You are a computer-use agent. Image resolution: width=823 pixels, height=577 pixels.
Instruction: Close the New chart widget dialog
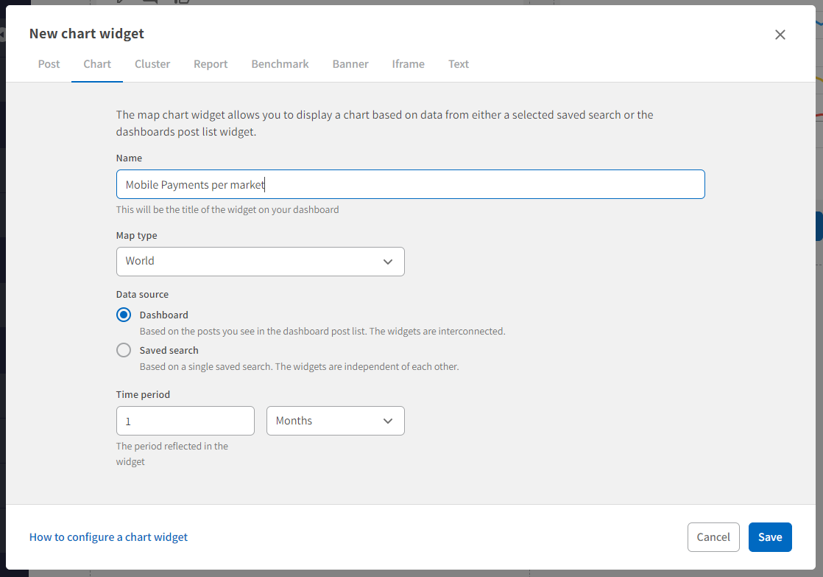780,35
